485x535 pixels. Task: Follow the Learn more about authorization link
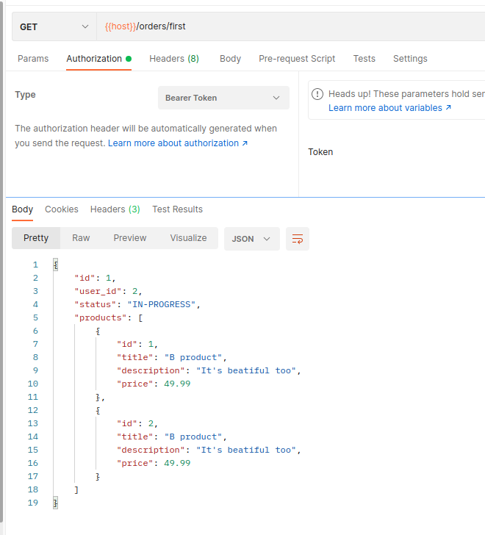point(178,143)
